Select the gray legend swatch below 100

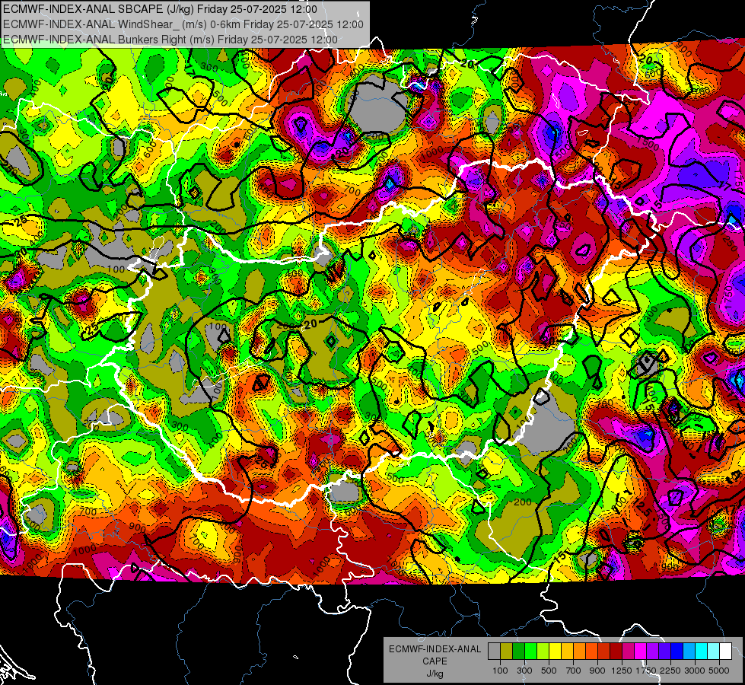494,652
